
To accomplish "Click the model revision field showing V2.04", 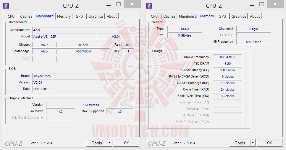I will click(116, 37).
